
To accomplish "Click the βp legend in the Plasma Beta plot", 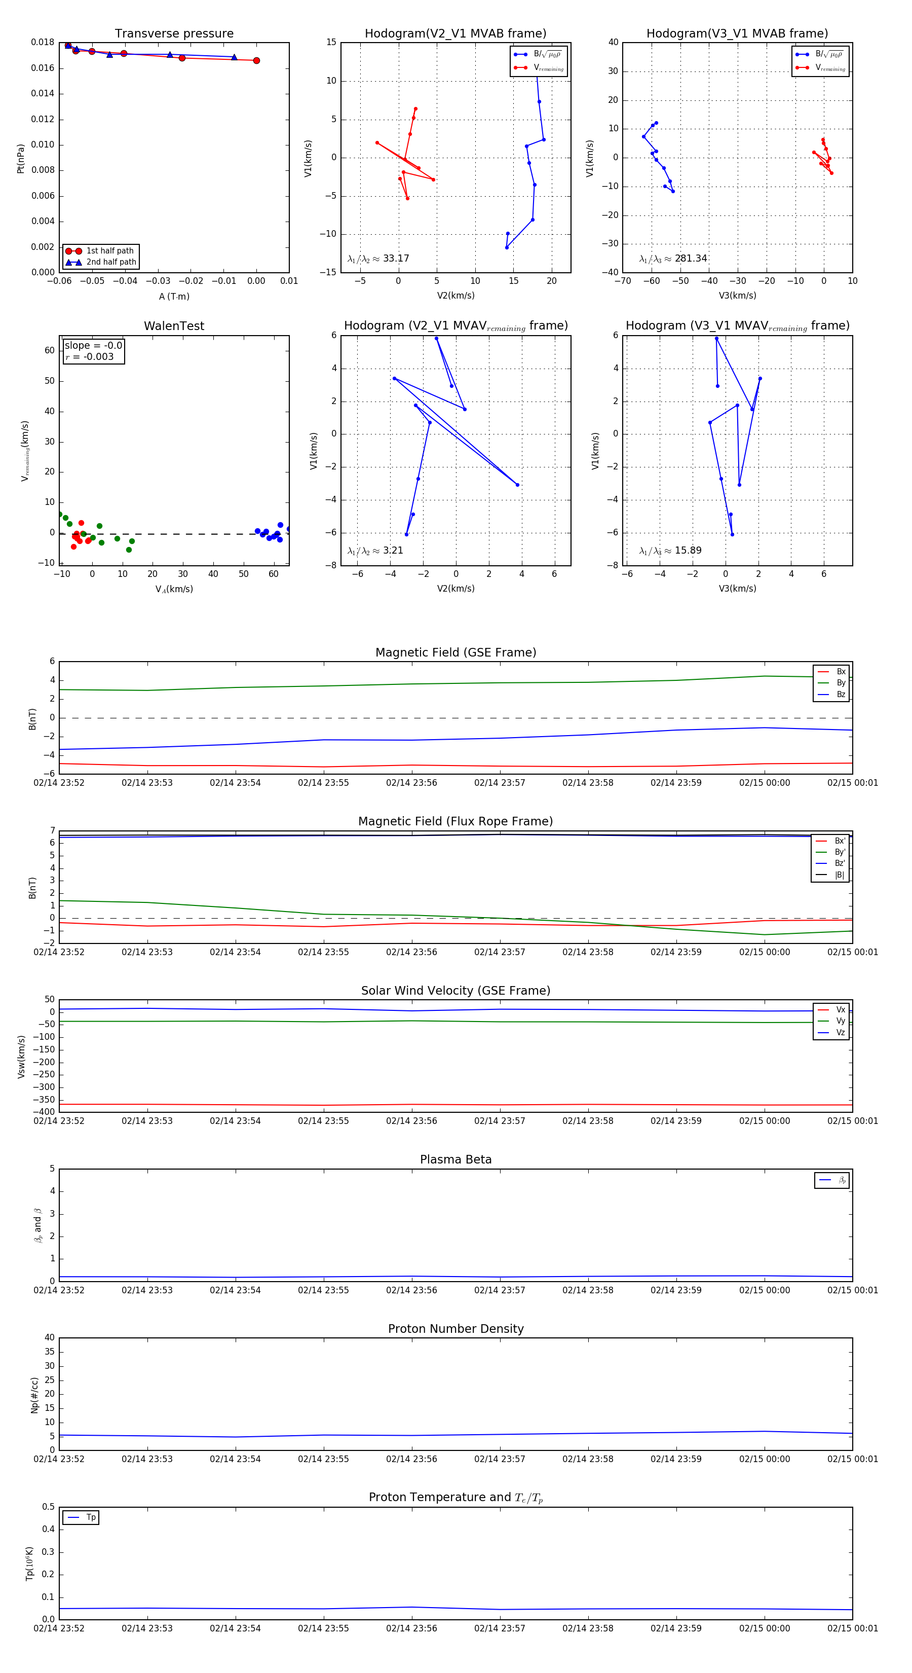I will tap(832, 1180).
